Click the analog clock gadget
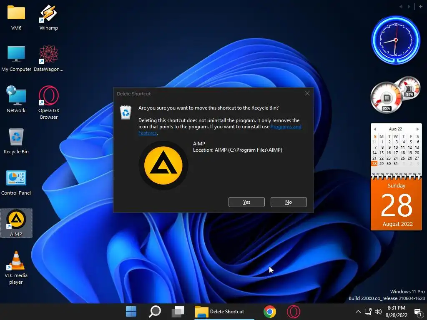Screen dimensions: 427x320 coord(396,40)
